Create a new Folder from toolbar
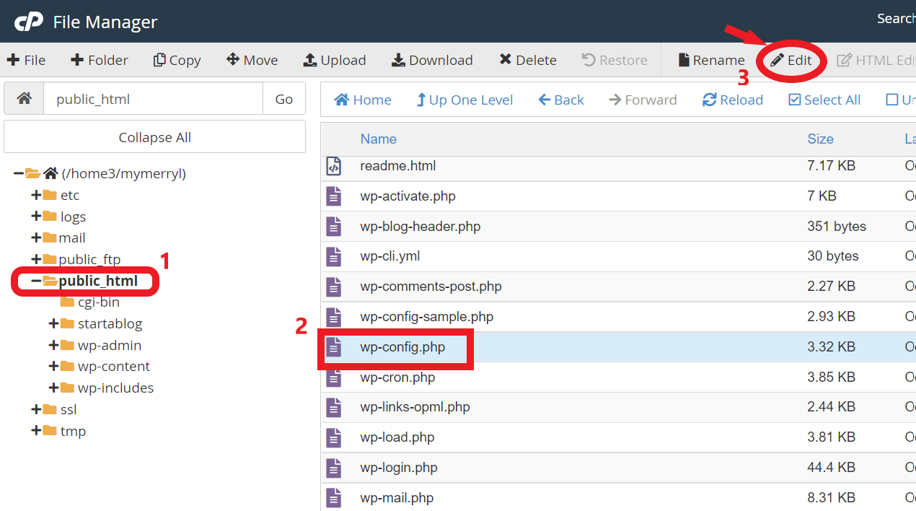This screenshot has height=511, width=916. 100,60
